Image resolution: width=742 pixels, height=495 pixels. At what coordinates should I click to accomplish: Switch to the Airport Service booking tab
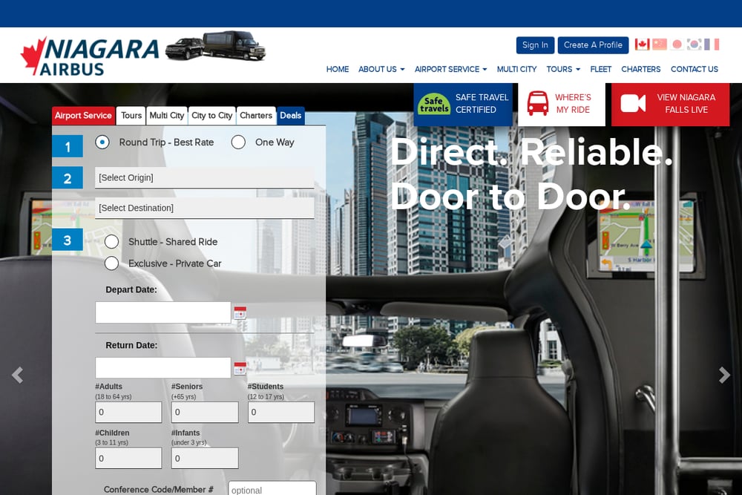(x=83, y=116)
